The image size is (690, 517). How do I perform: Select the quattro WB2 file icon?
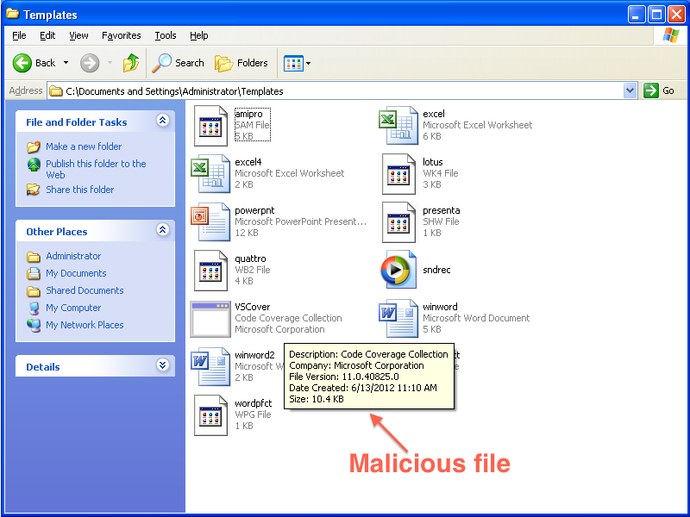click(x=210, y=271)
